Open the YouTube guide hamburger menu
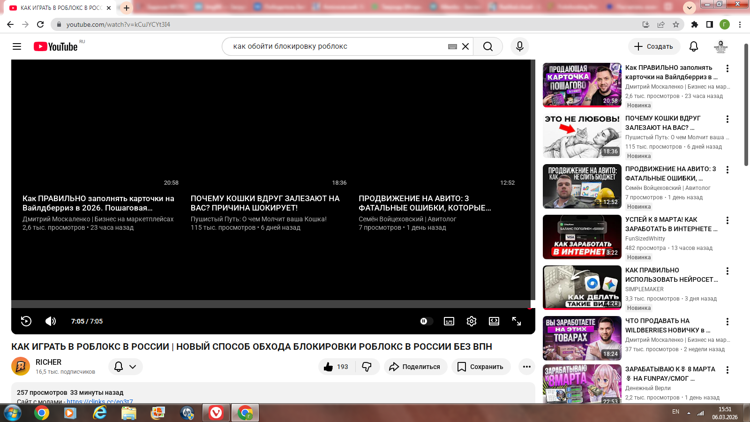The height and width of the screenshot is (422, 750). pos(17,46)
